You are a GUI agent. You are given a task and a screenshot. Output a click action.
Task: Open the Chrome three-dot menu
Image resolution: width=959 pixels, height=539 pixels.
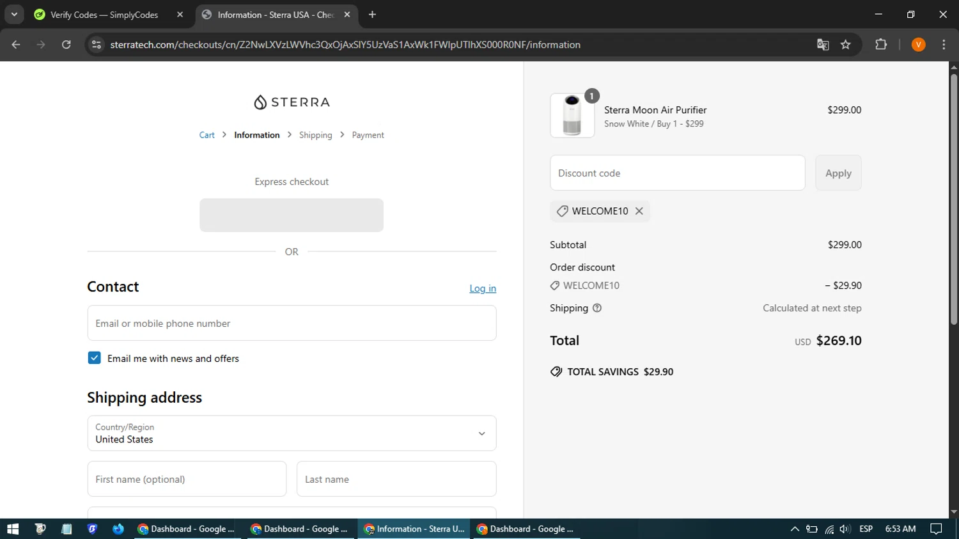(x=944, y=45)
